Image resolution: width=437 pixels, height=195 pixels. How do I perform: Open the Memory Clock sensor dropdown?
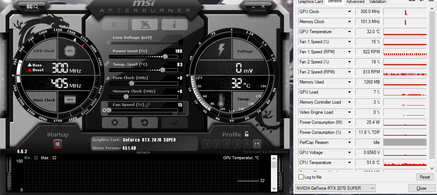pos(349,22)
